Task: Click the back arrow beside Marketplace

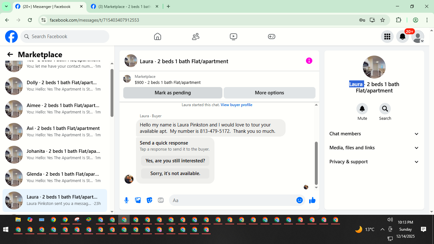Action: point(10,55)
